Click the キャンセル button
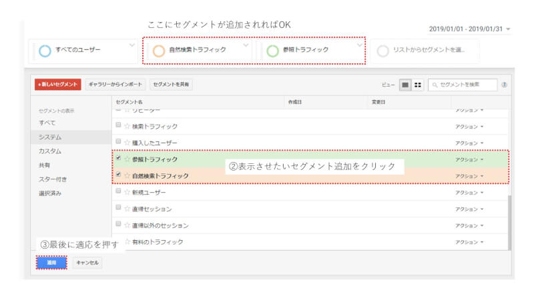The image size is (534, 300). point(87,263)
